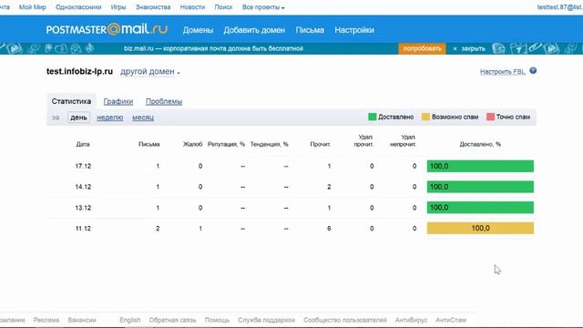Click date cell '11.12'
Image resolution: width=583 pixels, height=328 pixels.
pyautogui.click(x=83, y=229)
